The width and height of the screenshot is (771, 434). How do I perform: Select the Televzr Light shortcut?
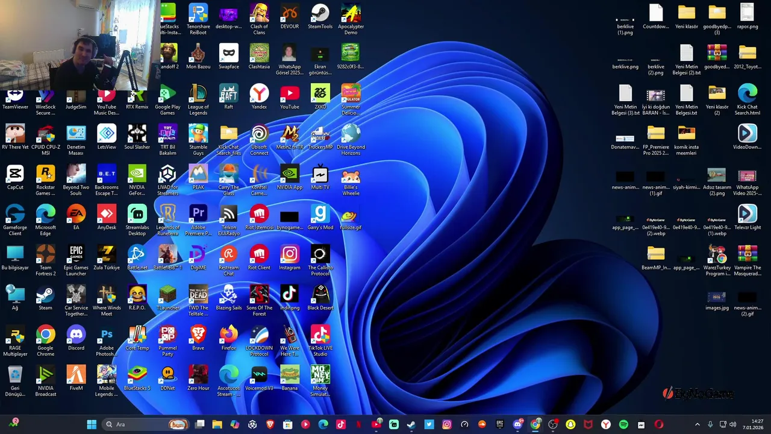point(748,218)
